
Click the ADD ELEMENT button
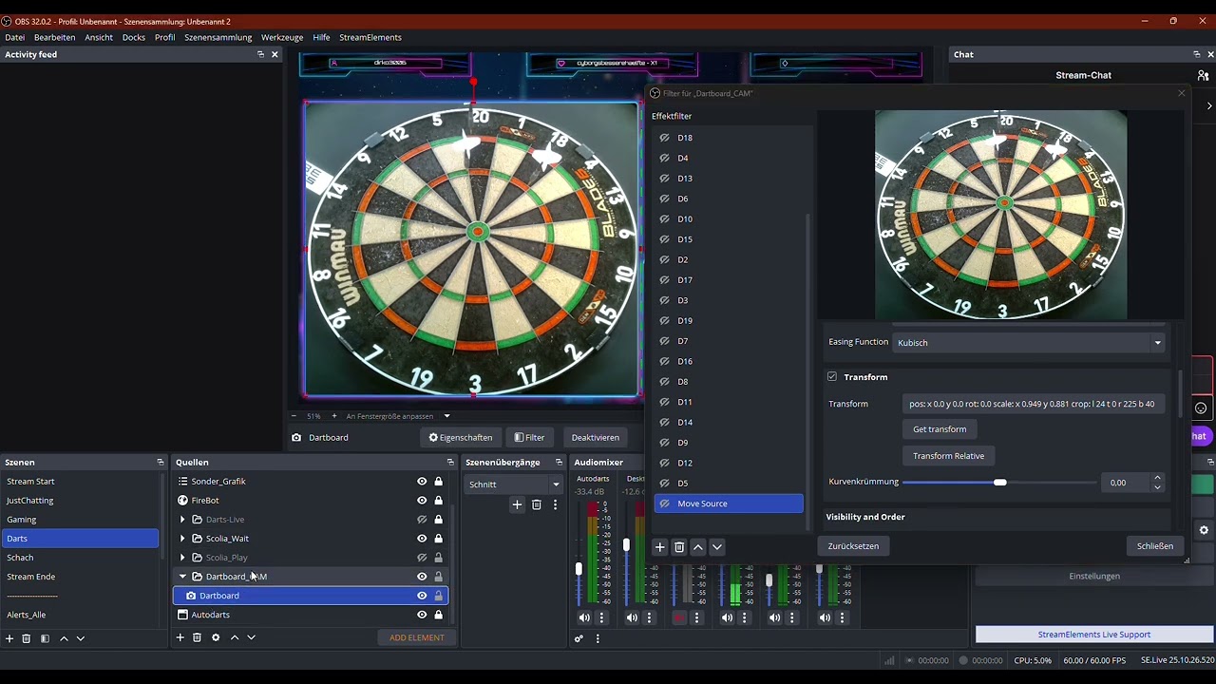click(x=416, y=637)
